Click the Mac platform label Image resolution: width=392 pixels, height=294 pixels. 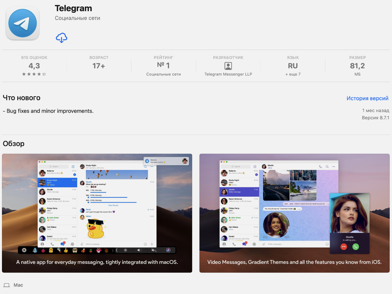(x=18, y=285)
